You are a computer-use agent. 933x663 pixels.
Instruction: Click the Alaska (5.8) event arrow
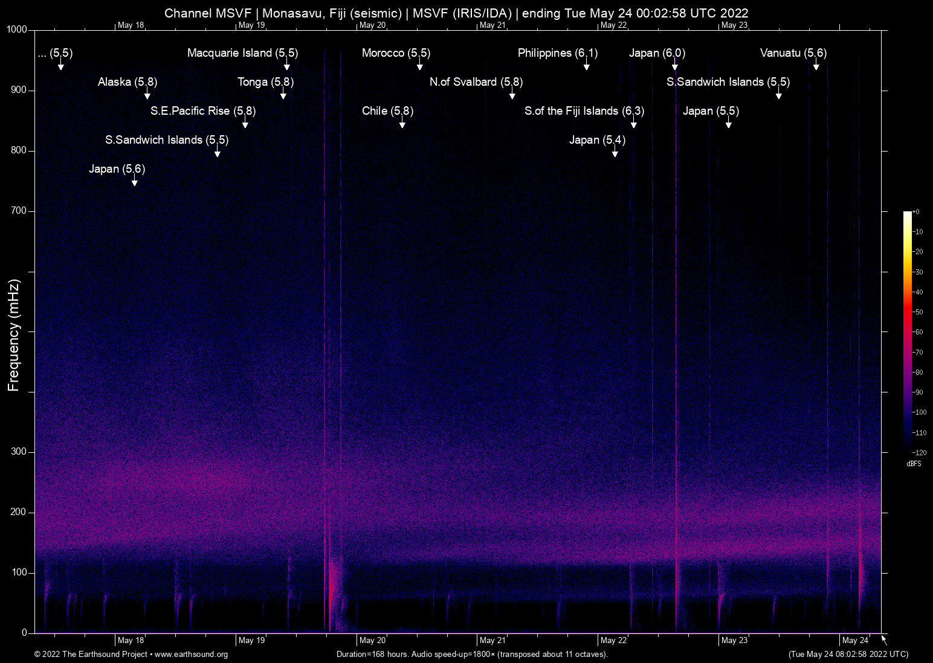147,94
